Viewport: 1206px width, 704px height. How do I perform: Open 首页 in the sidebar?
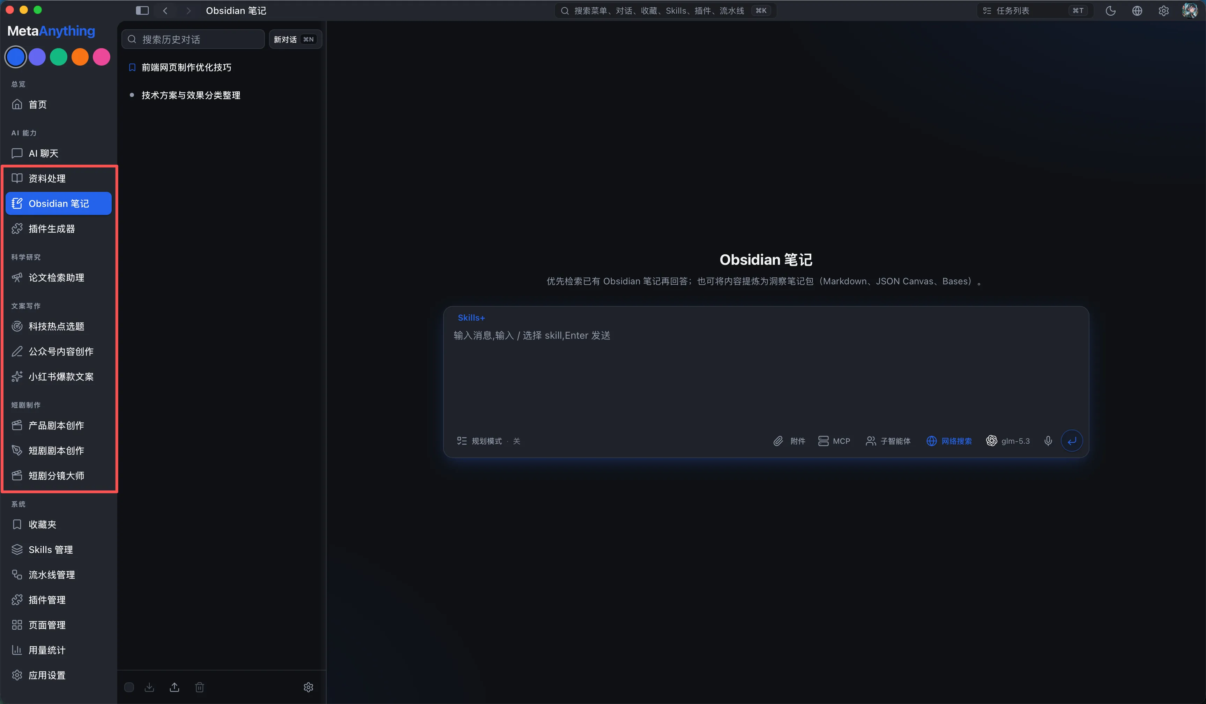[x=58, y=104]
